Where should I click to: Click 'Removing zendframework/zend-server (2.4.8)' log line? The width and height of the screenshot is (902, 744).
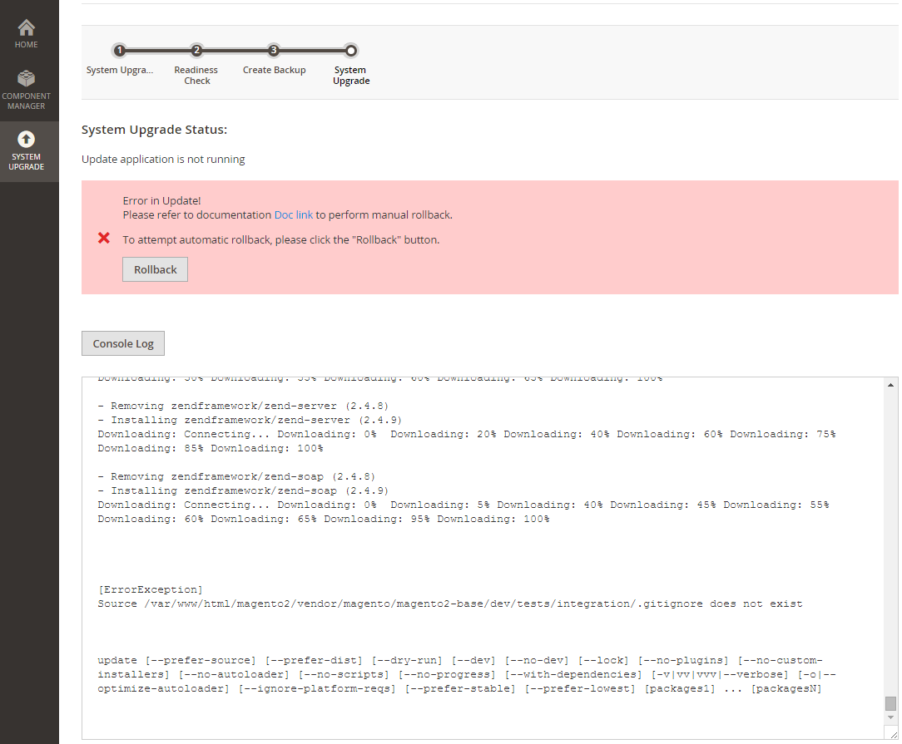(x=243, y=406)
